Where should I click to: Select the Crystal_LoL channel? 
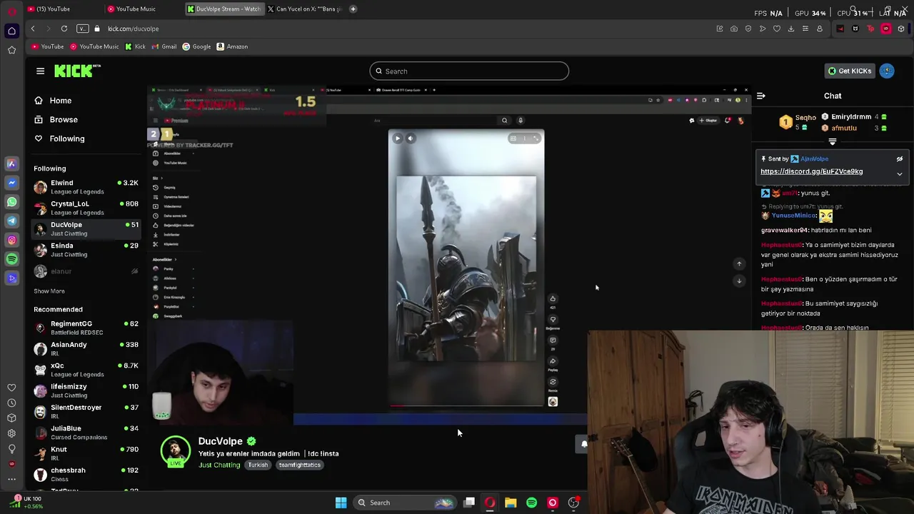86,208
